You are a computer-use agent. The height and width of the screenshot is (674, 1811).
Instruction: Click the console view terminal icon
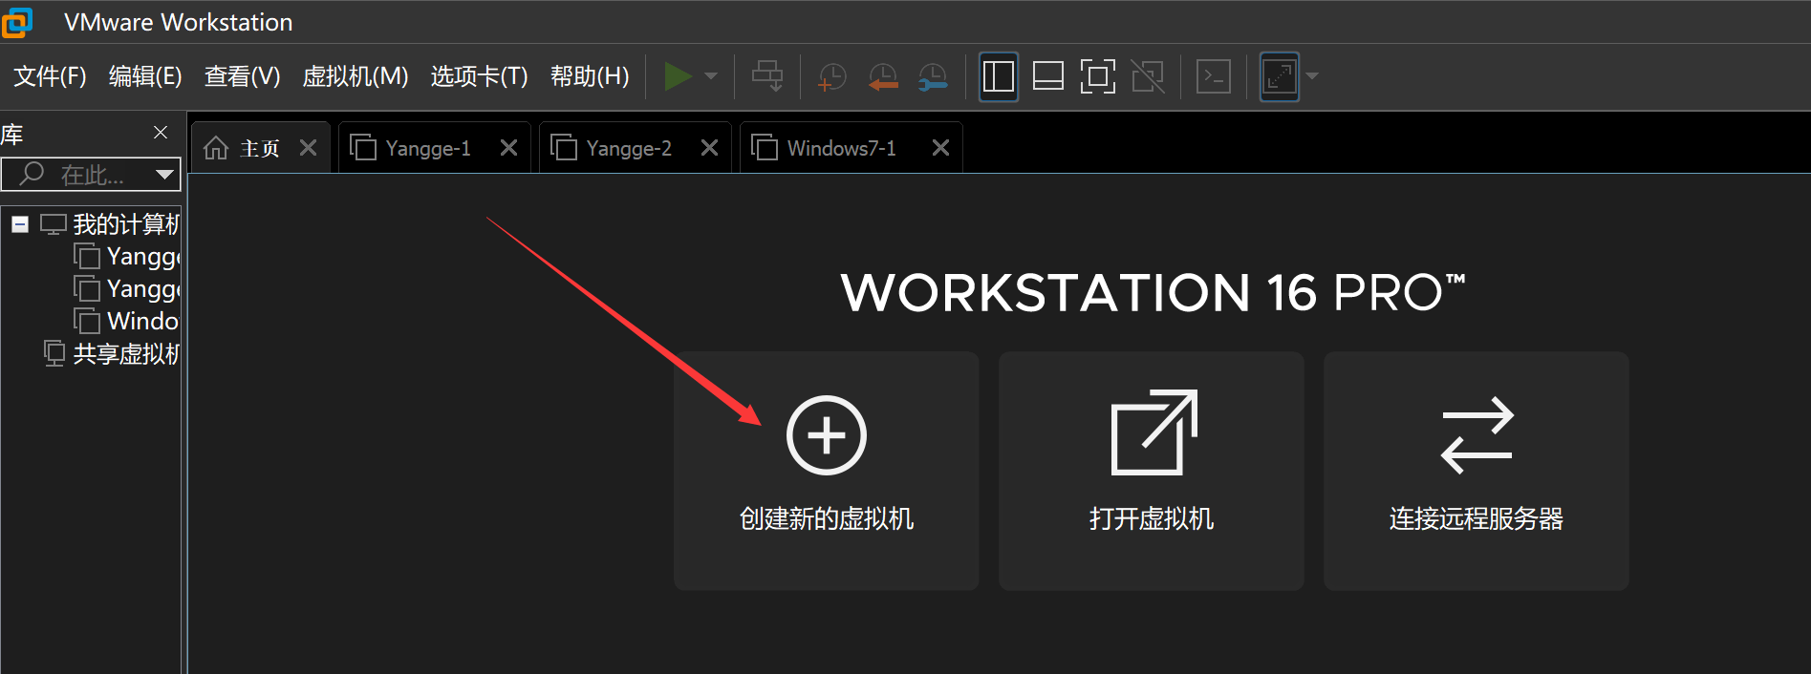(1214, 76)
